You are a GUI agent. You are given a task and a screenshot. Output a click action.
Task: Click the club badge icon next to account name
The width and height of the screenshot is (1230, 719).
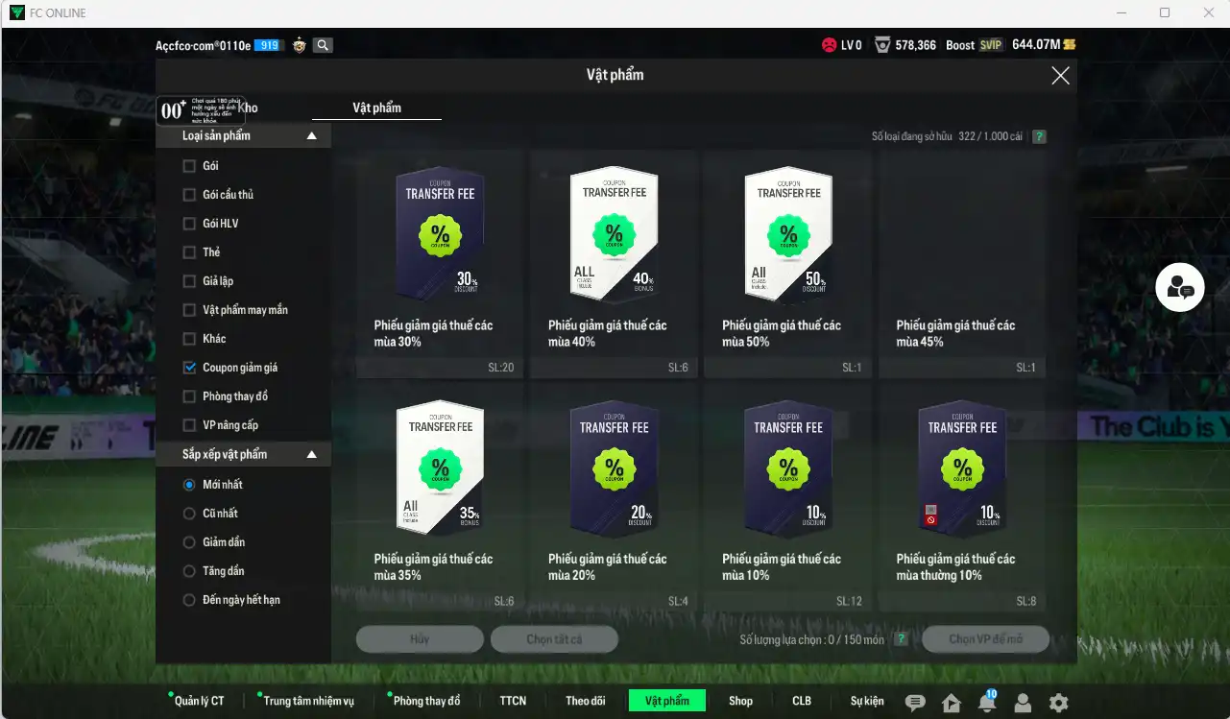click(x=299, y=45)
